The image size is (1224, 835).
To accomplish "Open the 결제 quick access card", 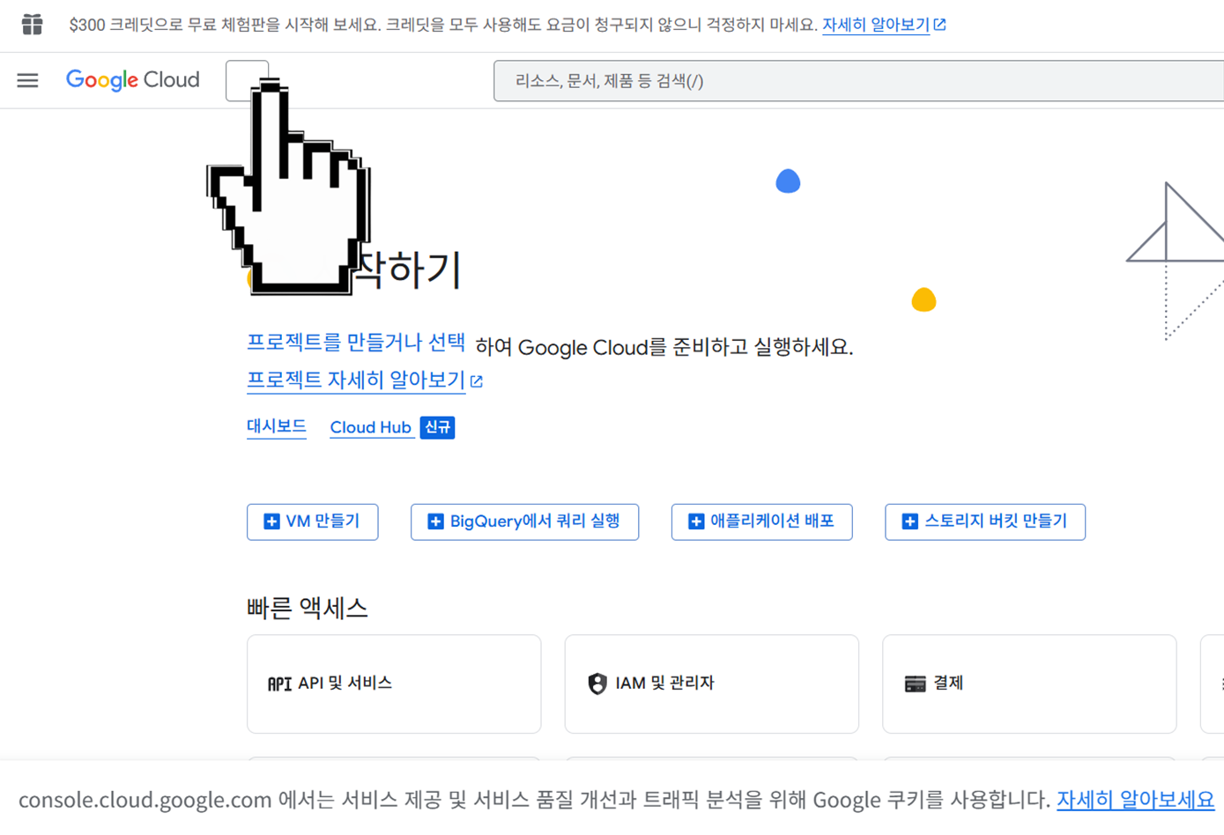I will point(1029,684).
